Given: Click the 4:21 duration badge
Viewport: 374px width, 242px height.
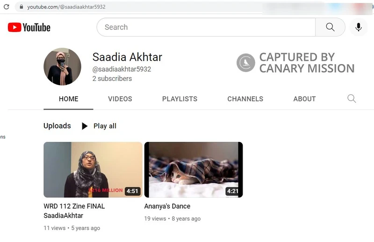Looking at the screenshot, I should 232,191.
